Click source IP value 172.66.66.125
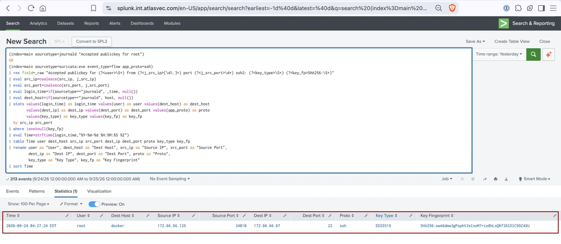561x244 pixels. click(172, 226)
